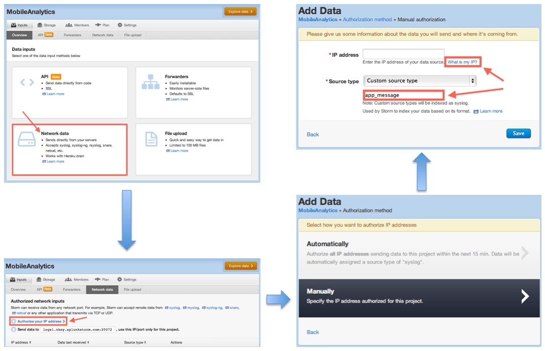
Task: Click the IP address input in Manual authorization
Action: pos(404,54)
